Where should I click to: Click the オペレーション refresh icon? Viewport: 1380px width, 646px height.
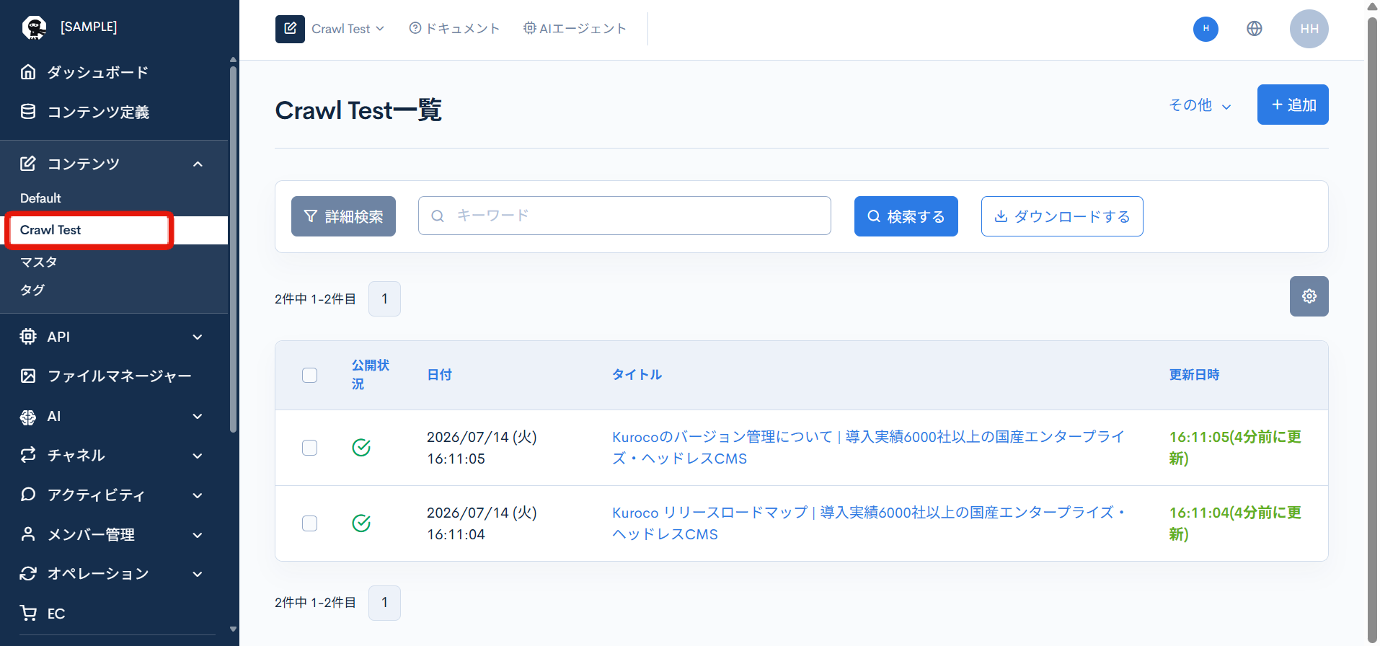[x=28, y=573]
